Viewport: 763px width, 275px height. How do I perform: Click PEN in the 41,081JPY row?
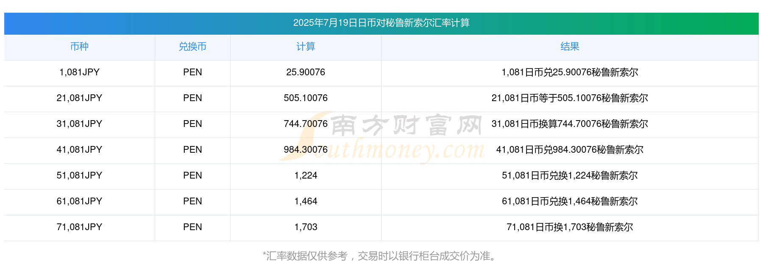(192, 150)
